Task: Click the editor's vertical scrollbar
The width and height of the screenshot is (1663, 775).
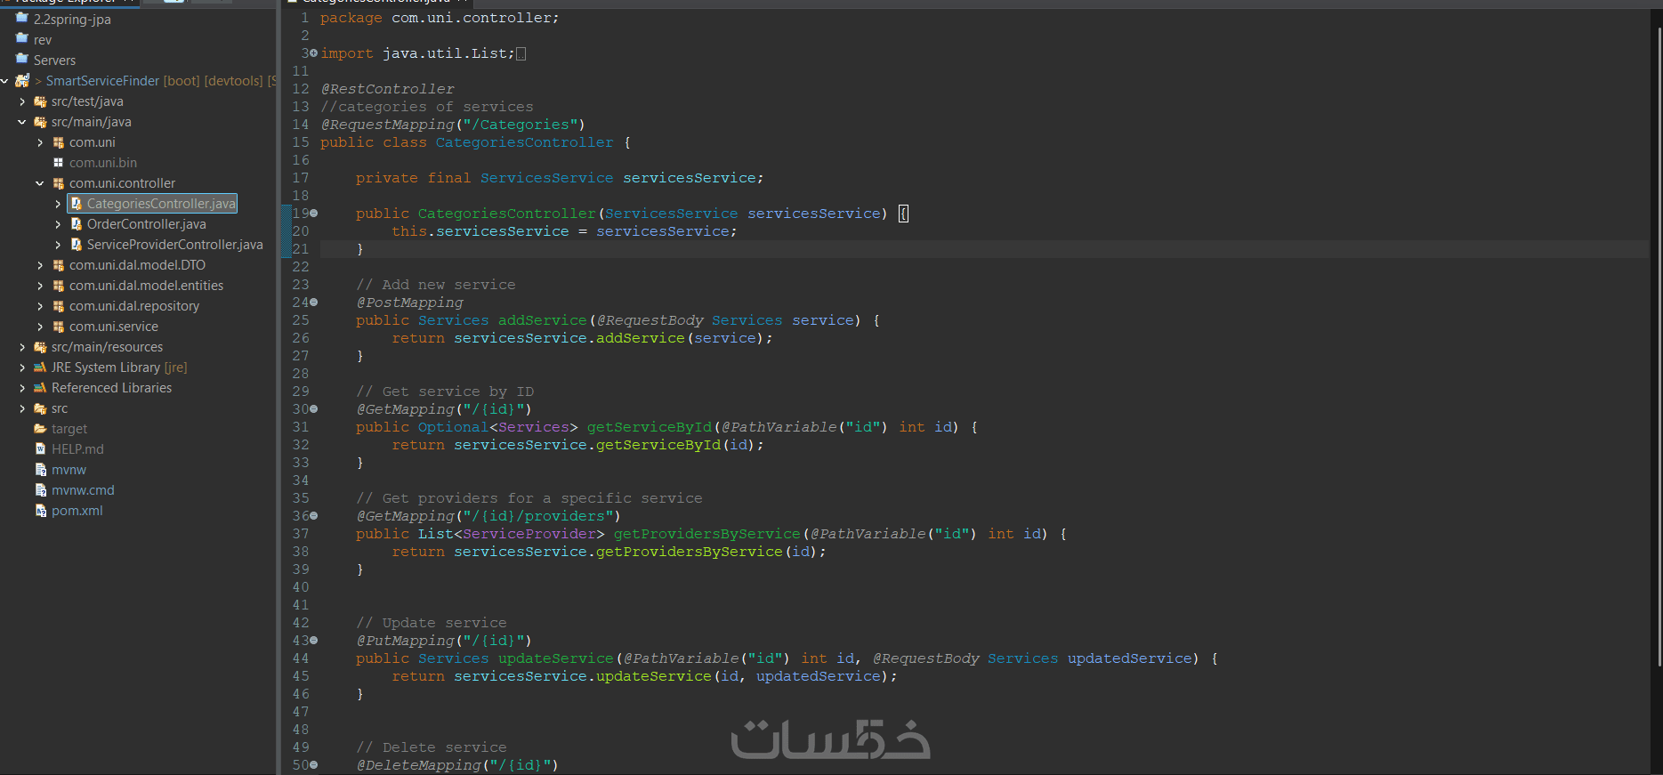Action: (x=1659, y=347)
